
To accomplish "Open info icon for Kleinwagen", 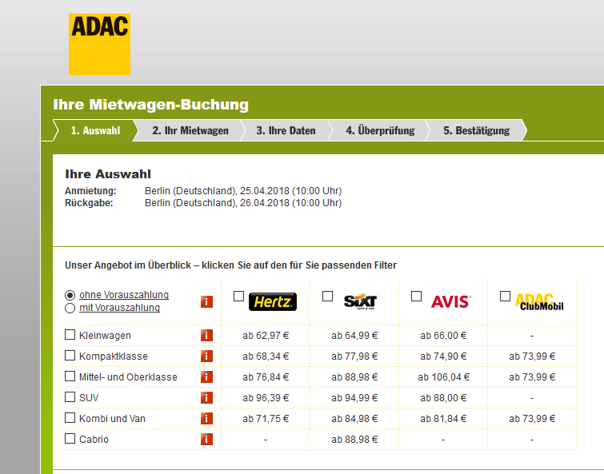I will pyautogui.click(x=207, y=336).
